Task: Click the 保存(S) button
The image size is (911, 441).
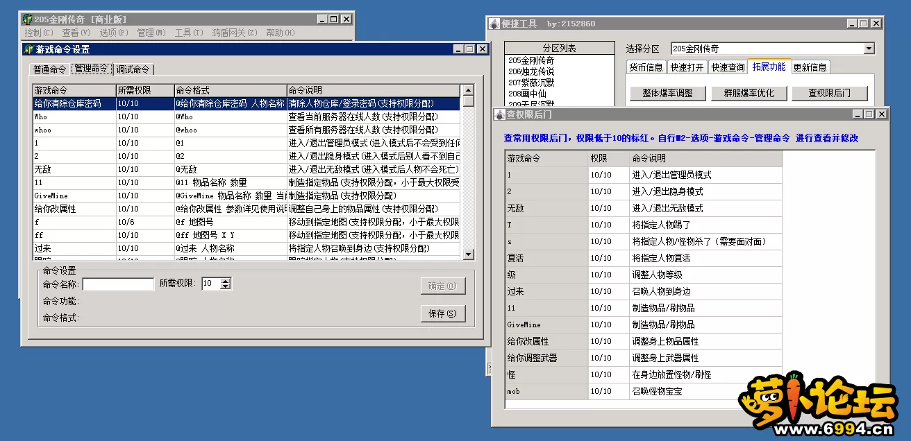Action: point(443,313)
